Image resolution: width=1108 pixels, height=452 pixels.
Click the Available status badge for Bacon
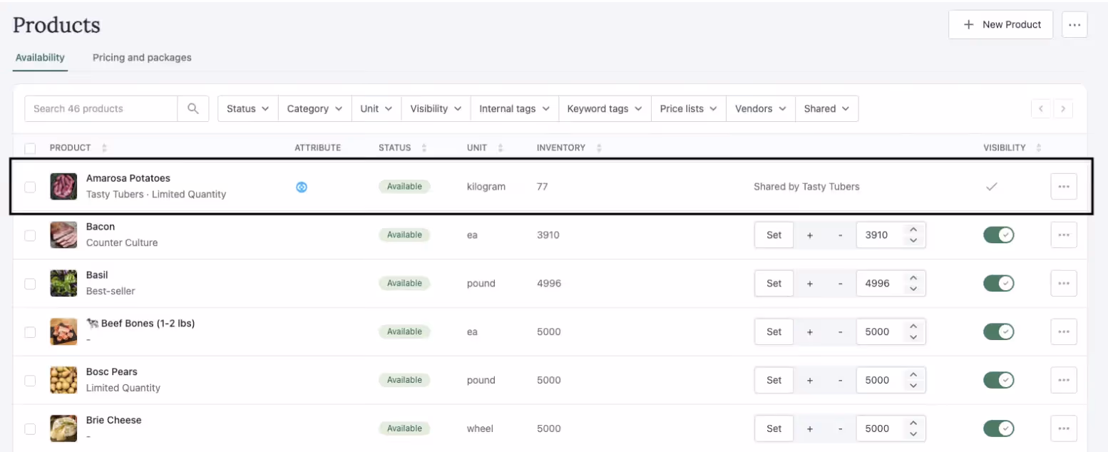pyautogui.click(x=404, y=235)
